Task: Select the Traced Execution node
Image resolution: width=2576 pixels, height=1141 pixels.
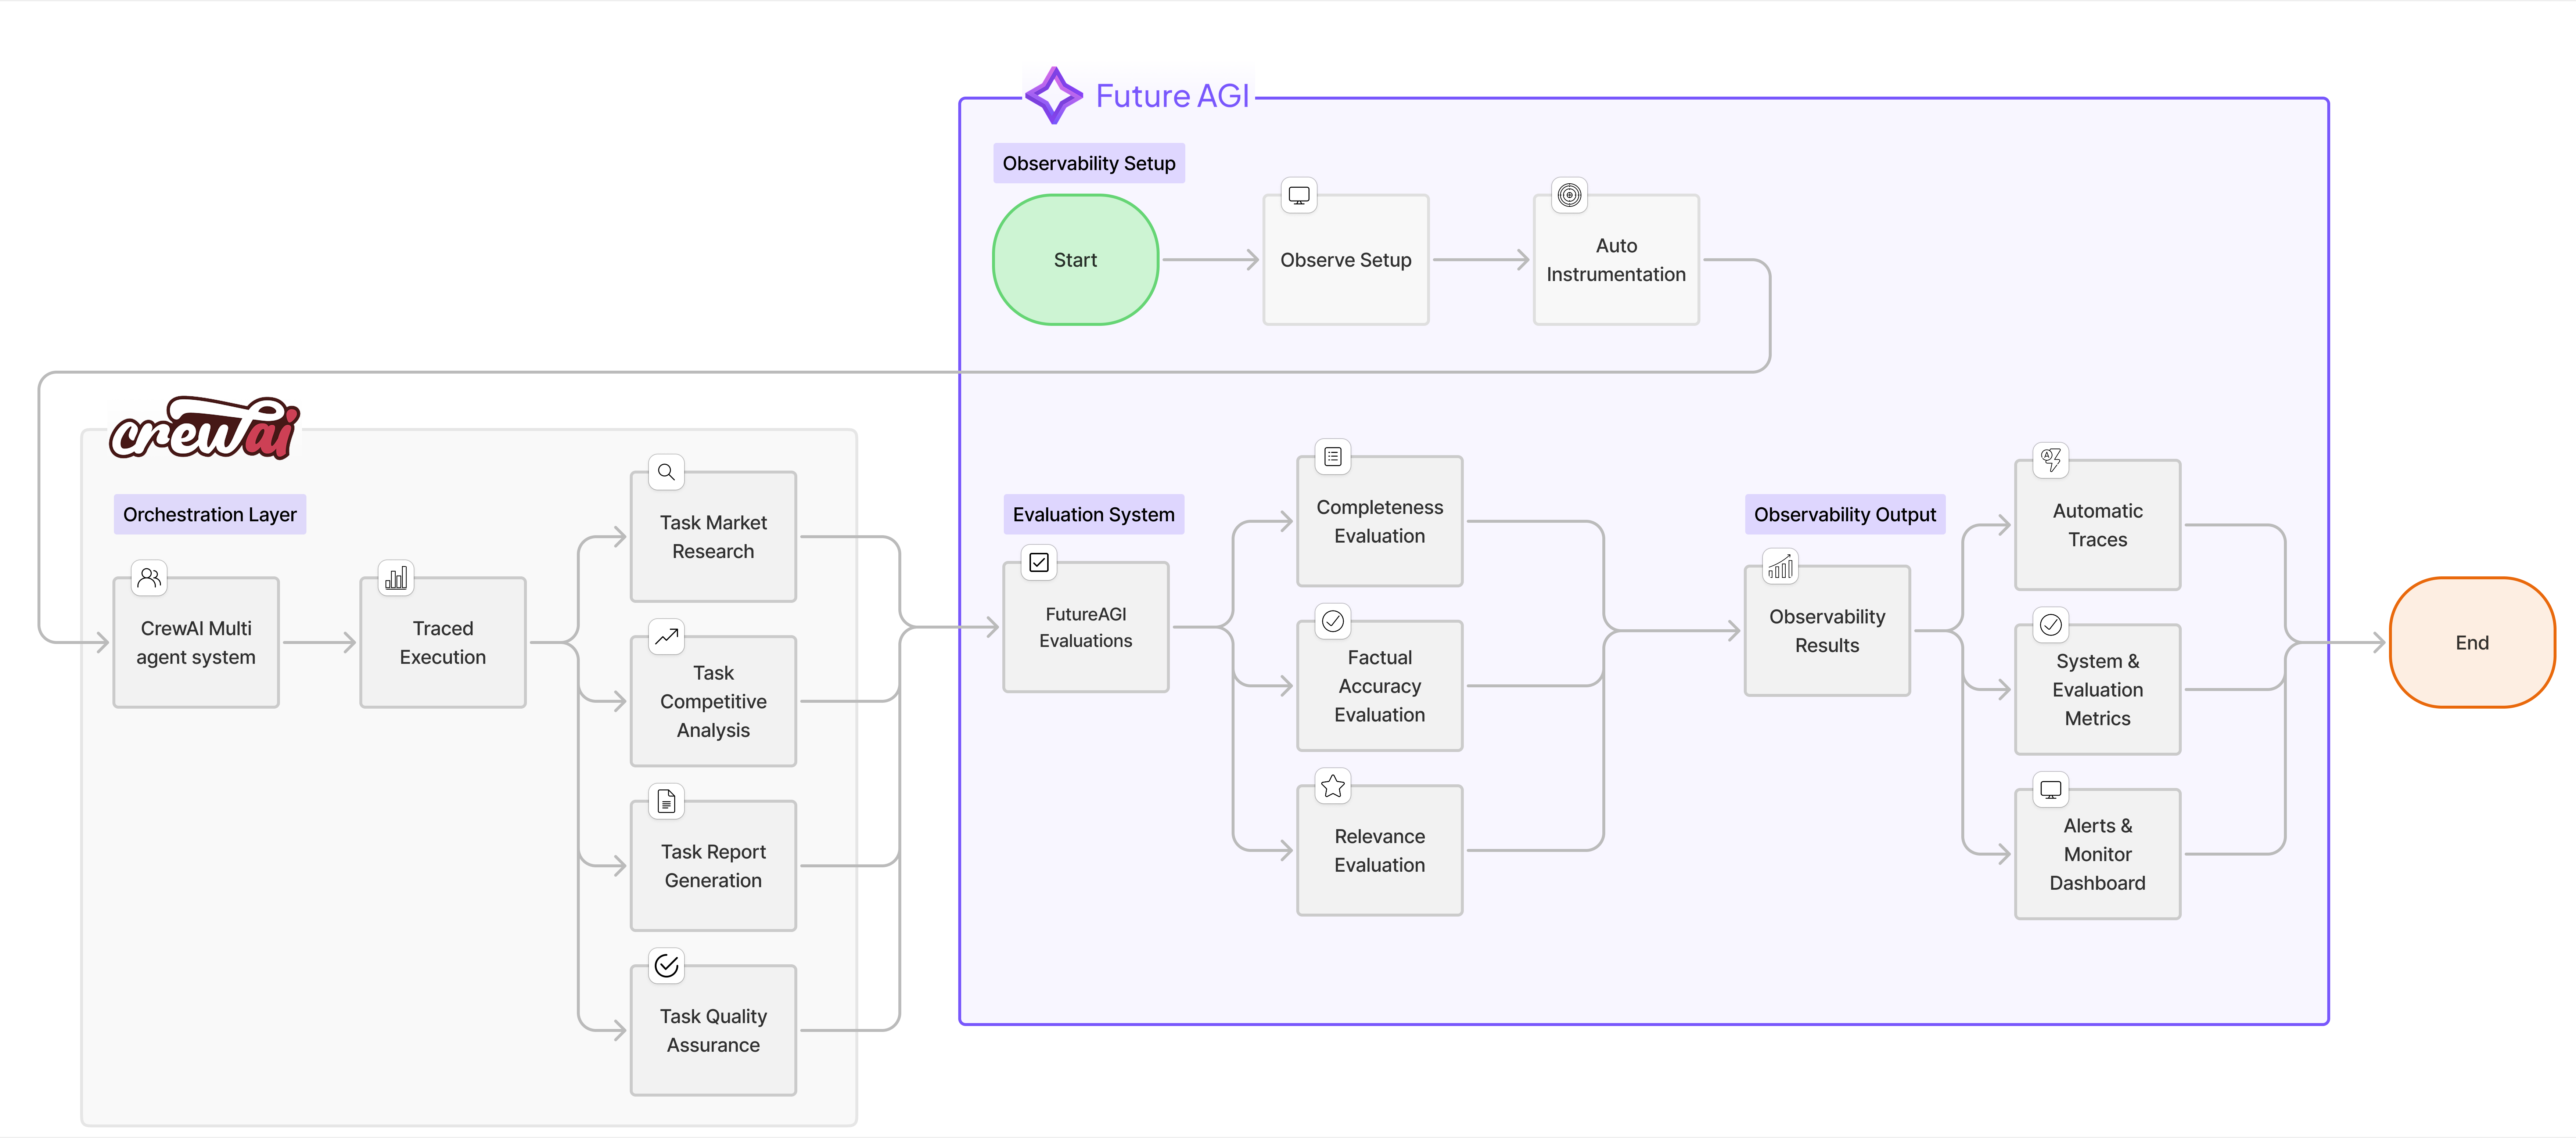Action: coord(443,643)
